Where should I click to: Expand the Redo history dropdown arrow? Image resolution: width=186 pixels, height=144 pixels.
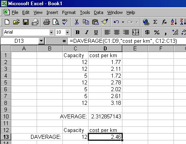coord(137,22)
